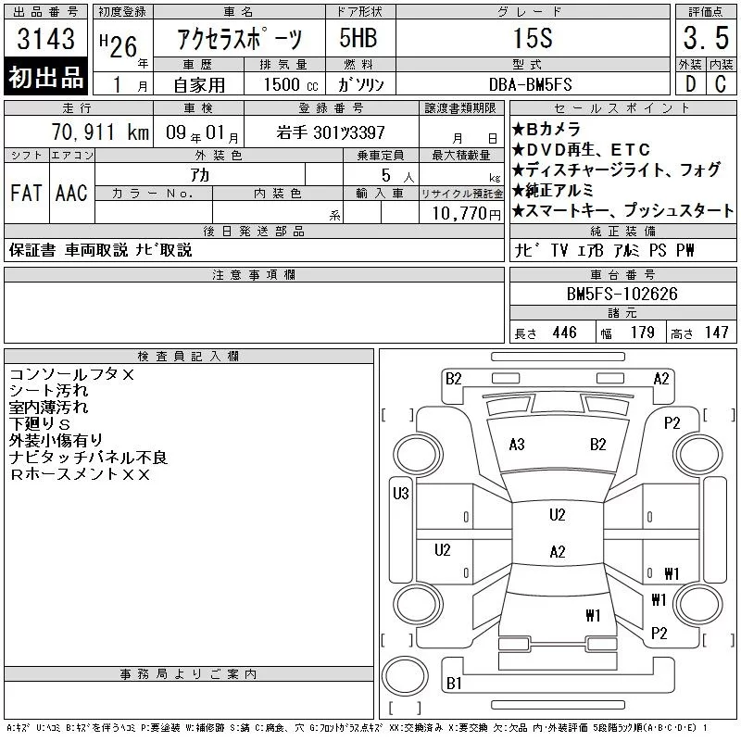Select the B1 mark on the rear bumper
This screenshot has height=741, width=741.
[454, 684]
